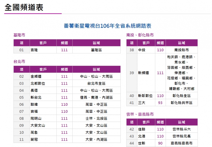
Task: Click the area cell 彰化縣全區
Action: (x=182, y=96)
